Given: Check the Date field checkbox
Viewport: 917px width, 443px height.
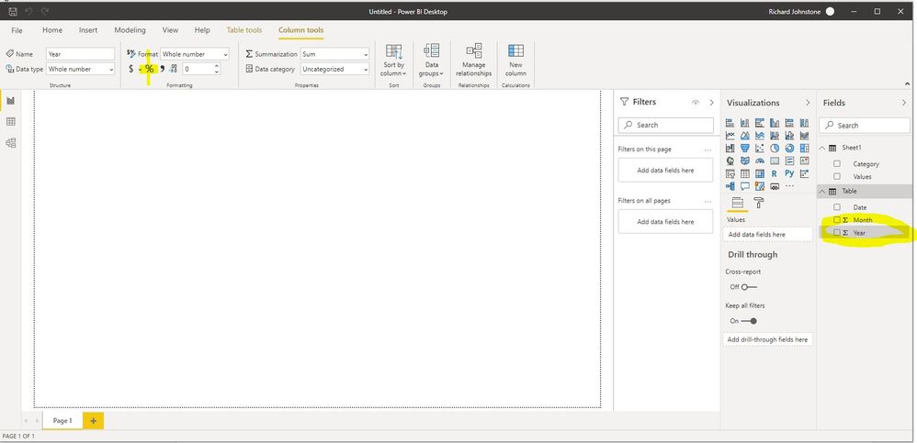Looking at the screenshot, I should tap(837, 207).
